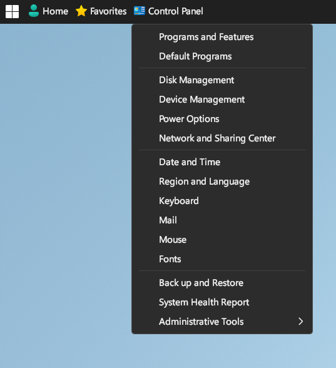
Task: Select System Health Report
Action: point(222,302)
